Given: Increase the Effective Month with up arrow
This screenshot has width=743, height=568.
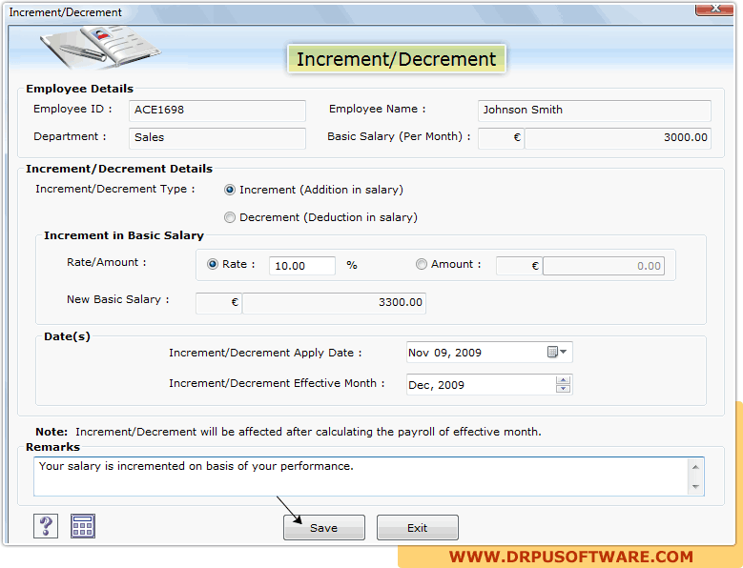Looking at the screenshot, I should (x=563, y=380).
